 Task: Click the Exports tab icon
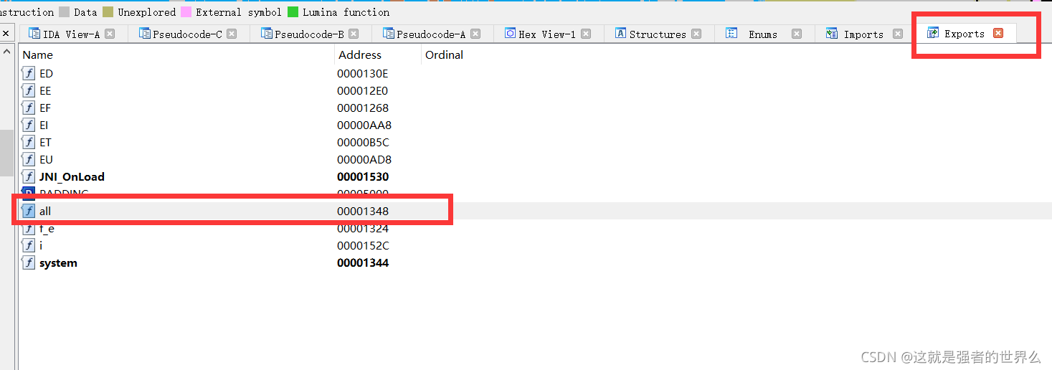coord(933,33)
